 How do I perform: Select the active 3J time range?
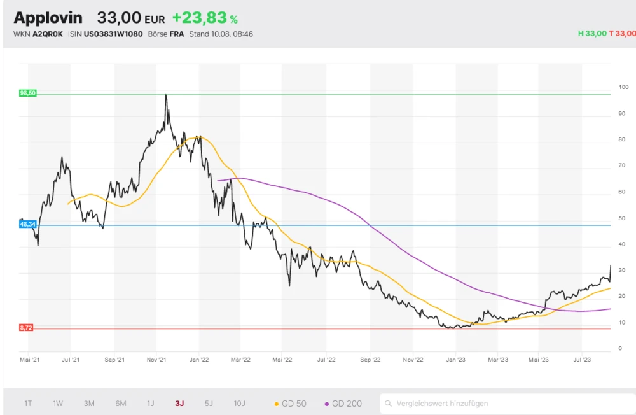180,404
